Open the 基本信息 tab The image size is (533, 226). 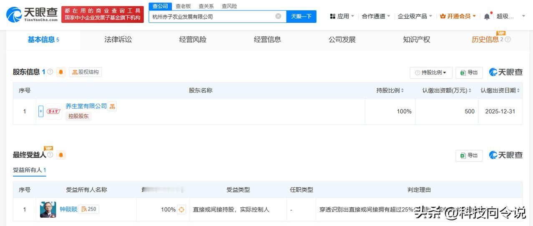[x=43, y=40]
